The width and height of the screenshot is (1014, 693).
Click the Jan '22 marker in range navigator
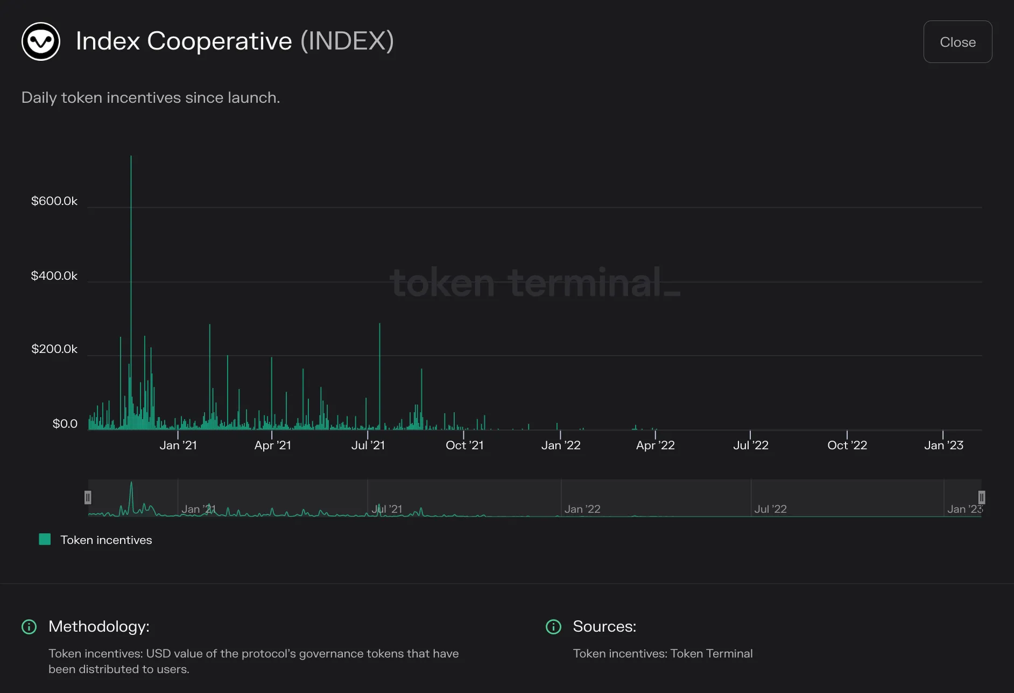click(x=582, y=509)
